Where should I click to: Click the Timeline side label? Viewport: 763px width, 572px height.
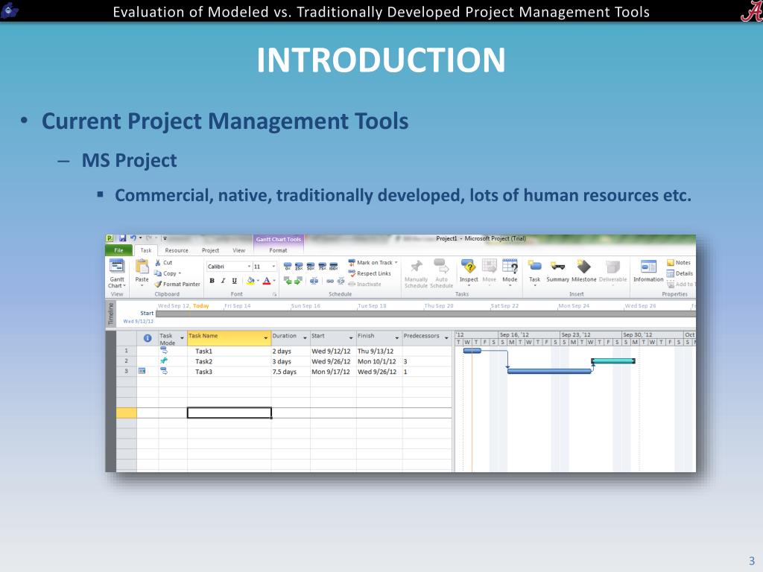pyautogui.click(x=111, y=314)
